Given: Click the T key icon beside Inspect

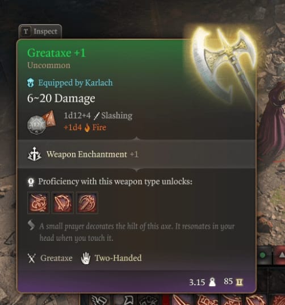Looking at the screenshot, I should 26,31.
